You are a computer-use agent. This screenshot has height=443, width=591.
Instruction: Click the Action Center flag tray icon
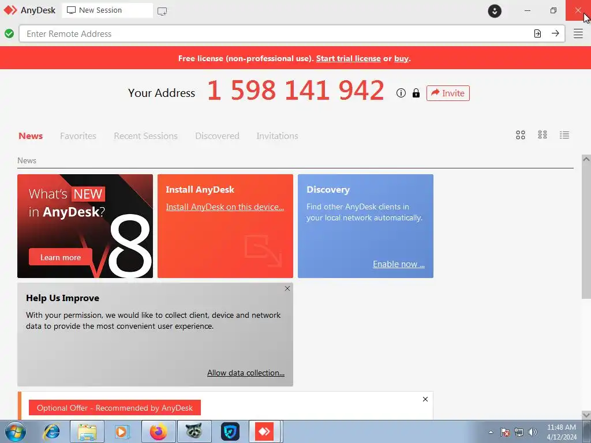point(505,433)
